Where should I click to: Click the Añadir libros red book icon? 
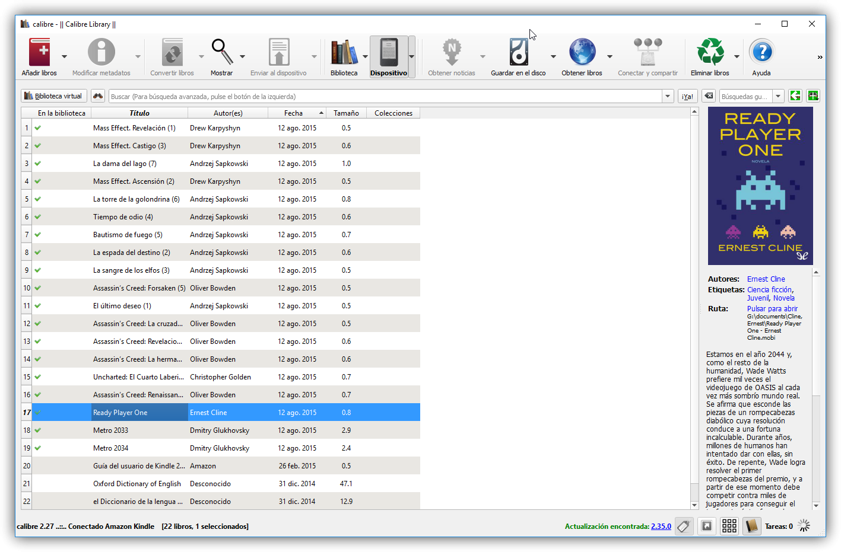(x=39, y=52)
